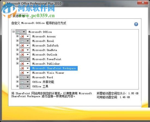This screenshot has height=122, width=150.
Task: Open install-state dropdown for Microsoft OneNote
Action: point(25,50)
